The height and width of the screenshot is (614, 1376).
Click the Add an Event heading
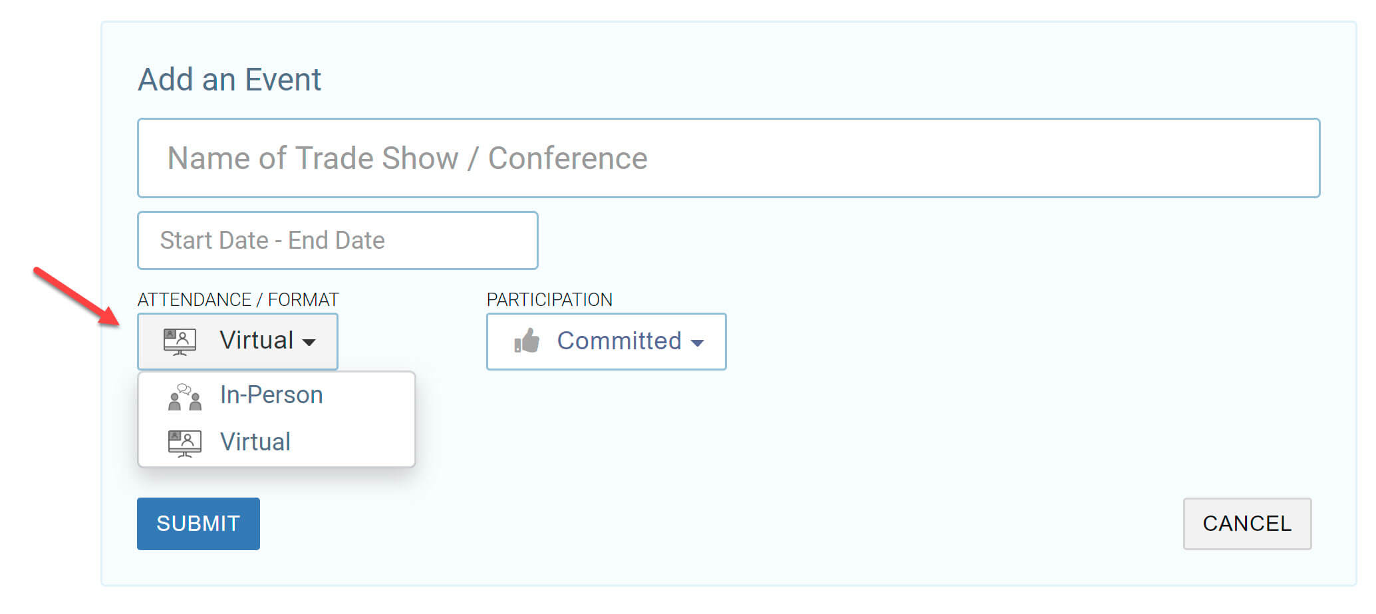229,80
